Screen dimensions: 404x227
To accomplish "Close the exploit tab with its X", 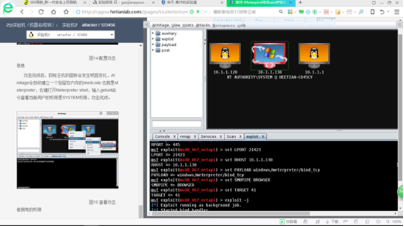I will 263,137.
